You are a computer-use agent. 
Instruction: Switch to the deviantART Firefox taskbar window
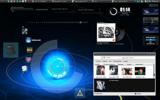click(59, 1)
